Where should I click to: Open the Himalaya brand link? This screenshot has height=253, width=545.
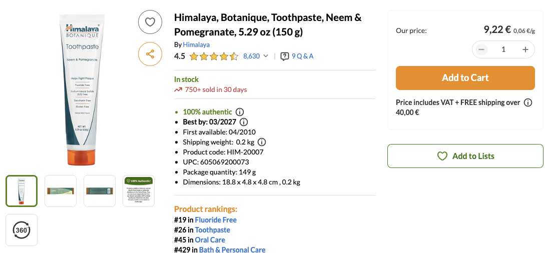pos(196,44)
